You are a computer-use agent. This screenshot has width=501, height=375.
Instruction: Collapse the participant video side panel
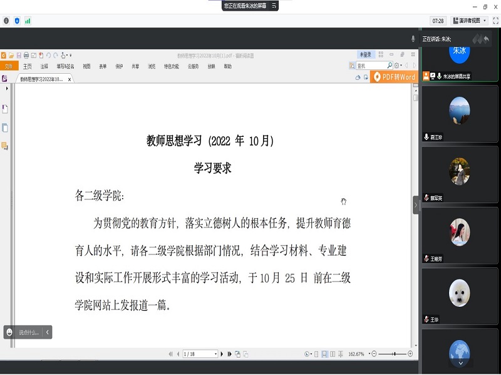(415, 205)
